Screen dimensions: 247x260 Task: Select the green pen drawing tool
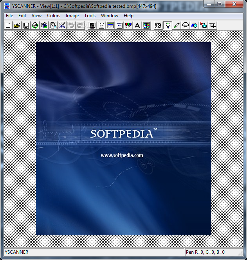177,25
